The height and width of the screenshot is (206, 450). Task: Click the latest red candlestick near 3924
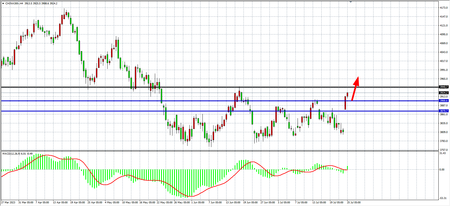pos(347,94)
